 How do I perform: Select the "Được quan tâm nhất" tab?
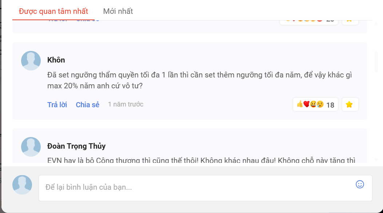pyautogui.click(x=53, y=11)
